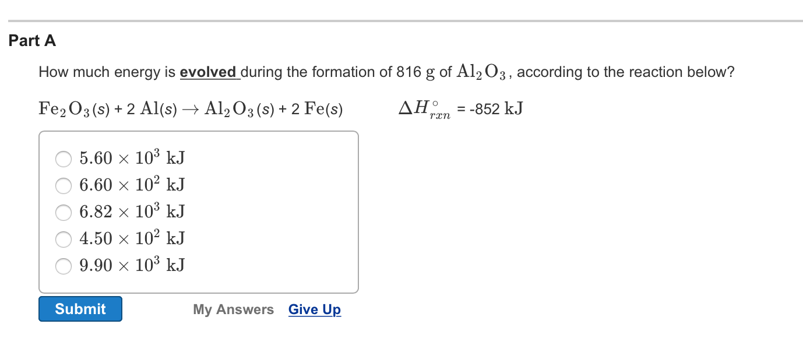
Task: Click the My Answers label
Action: [233, 309]
